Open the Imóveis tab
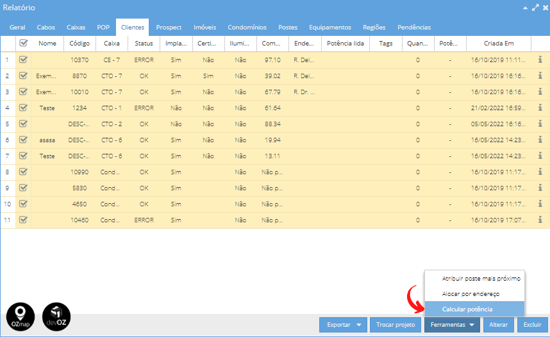This screenshot has height=337, width=550. point(205,28)
